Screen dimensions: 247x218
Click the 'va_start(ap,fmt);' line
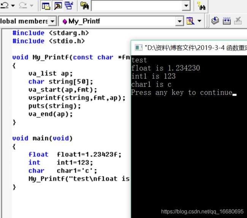pyautogui.click(x=63, y=90)
